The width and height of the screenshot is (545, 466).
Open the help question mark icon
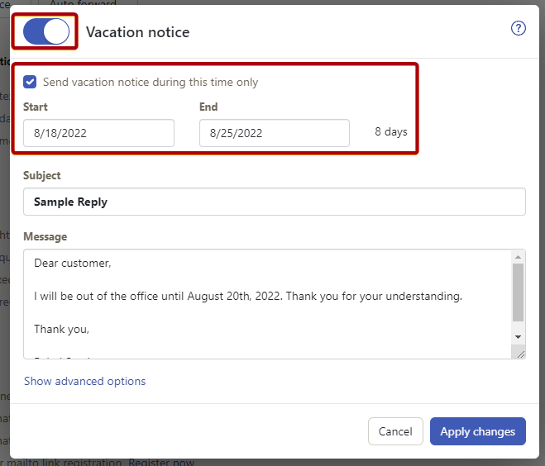tap(518, 28)
